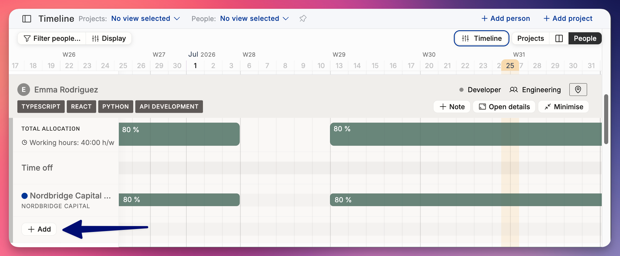
Task: Toggle the Timeline settings button
Action: coord(481,38)
